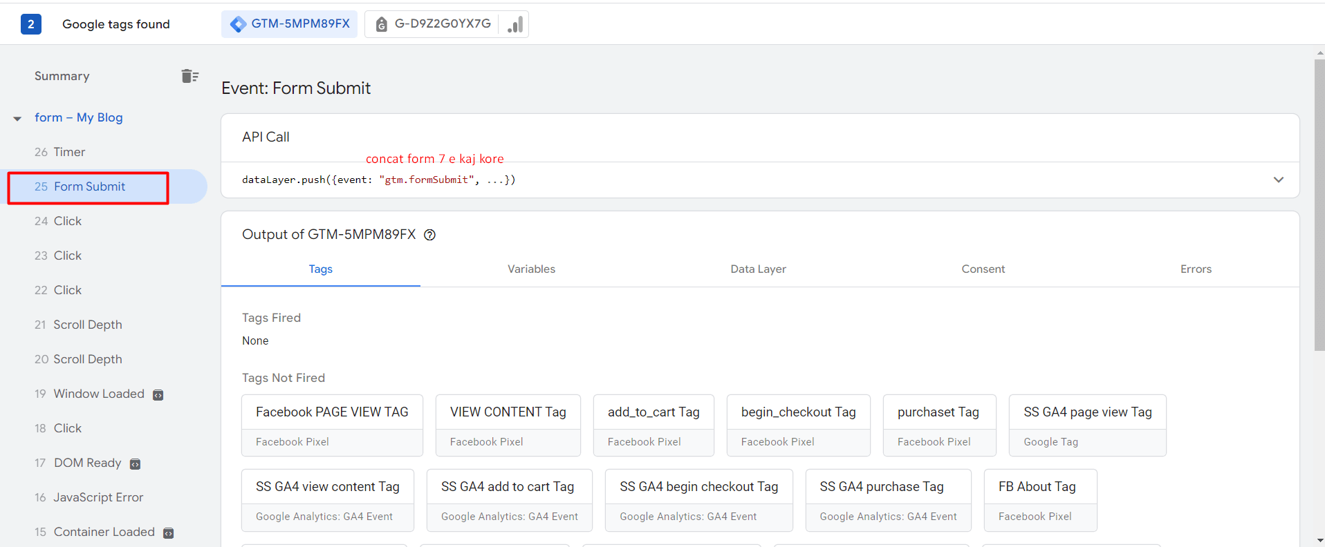The width and height of the screenshot is (1325, 547).
Task: Expand the API Call details chevron
Action: 1279,180
